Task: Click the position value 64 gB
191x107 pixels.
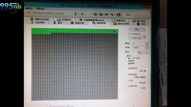Action: [x=142, y=83]
